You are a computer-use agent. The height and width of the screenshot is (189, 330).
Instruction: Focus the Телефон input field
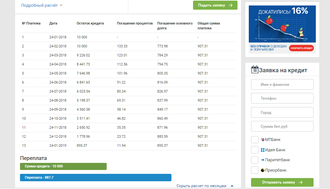pyautogui.click(x=282, y=98)
